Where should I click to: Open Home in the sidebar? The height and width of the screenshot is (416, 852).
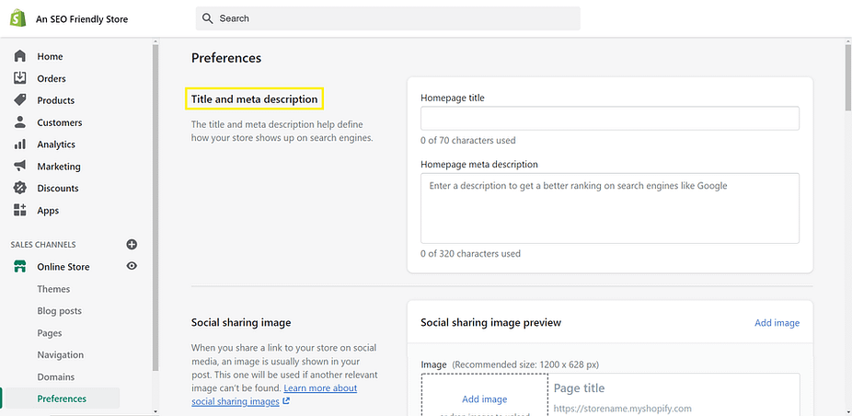(50, 56)
